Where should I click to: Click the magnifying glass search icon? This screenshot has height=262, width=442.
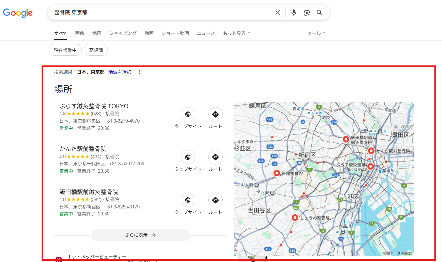pos(319,13)
